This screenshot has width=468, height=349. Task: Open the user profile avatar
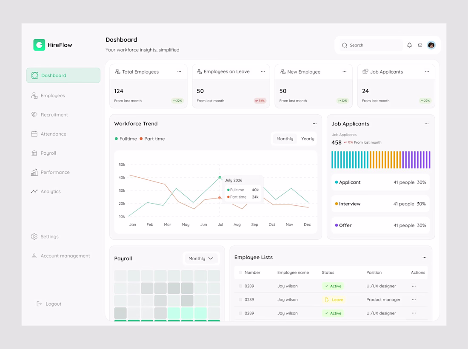click(x=431, y=45)
